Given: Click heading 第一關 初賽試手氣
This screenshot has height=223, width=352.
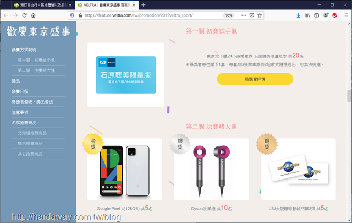Looking at the screenshot, I should (211, 31).
